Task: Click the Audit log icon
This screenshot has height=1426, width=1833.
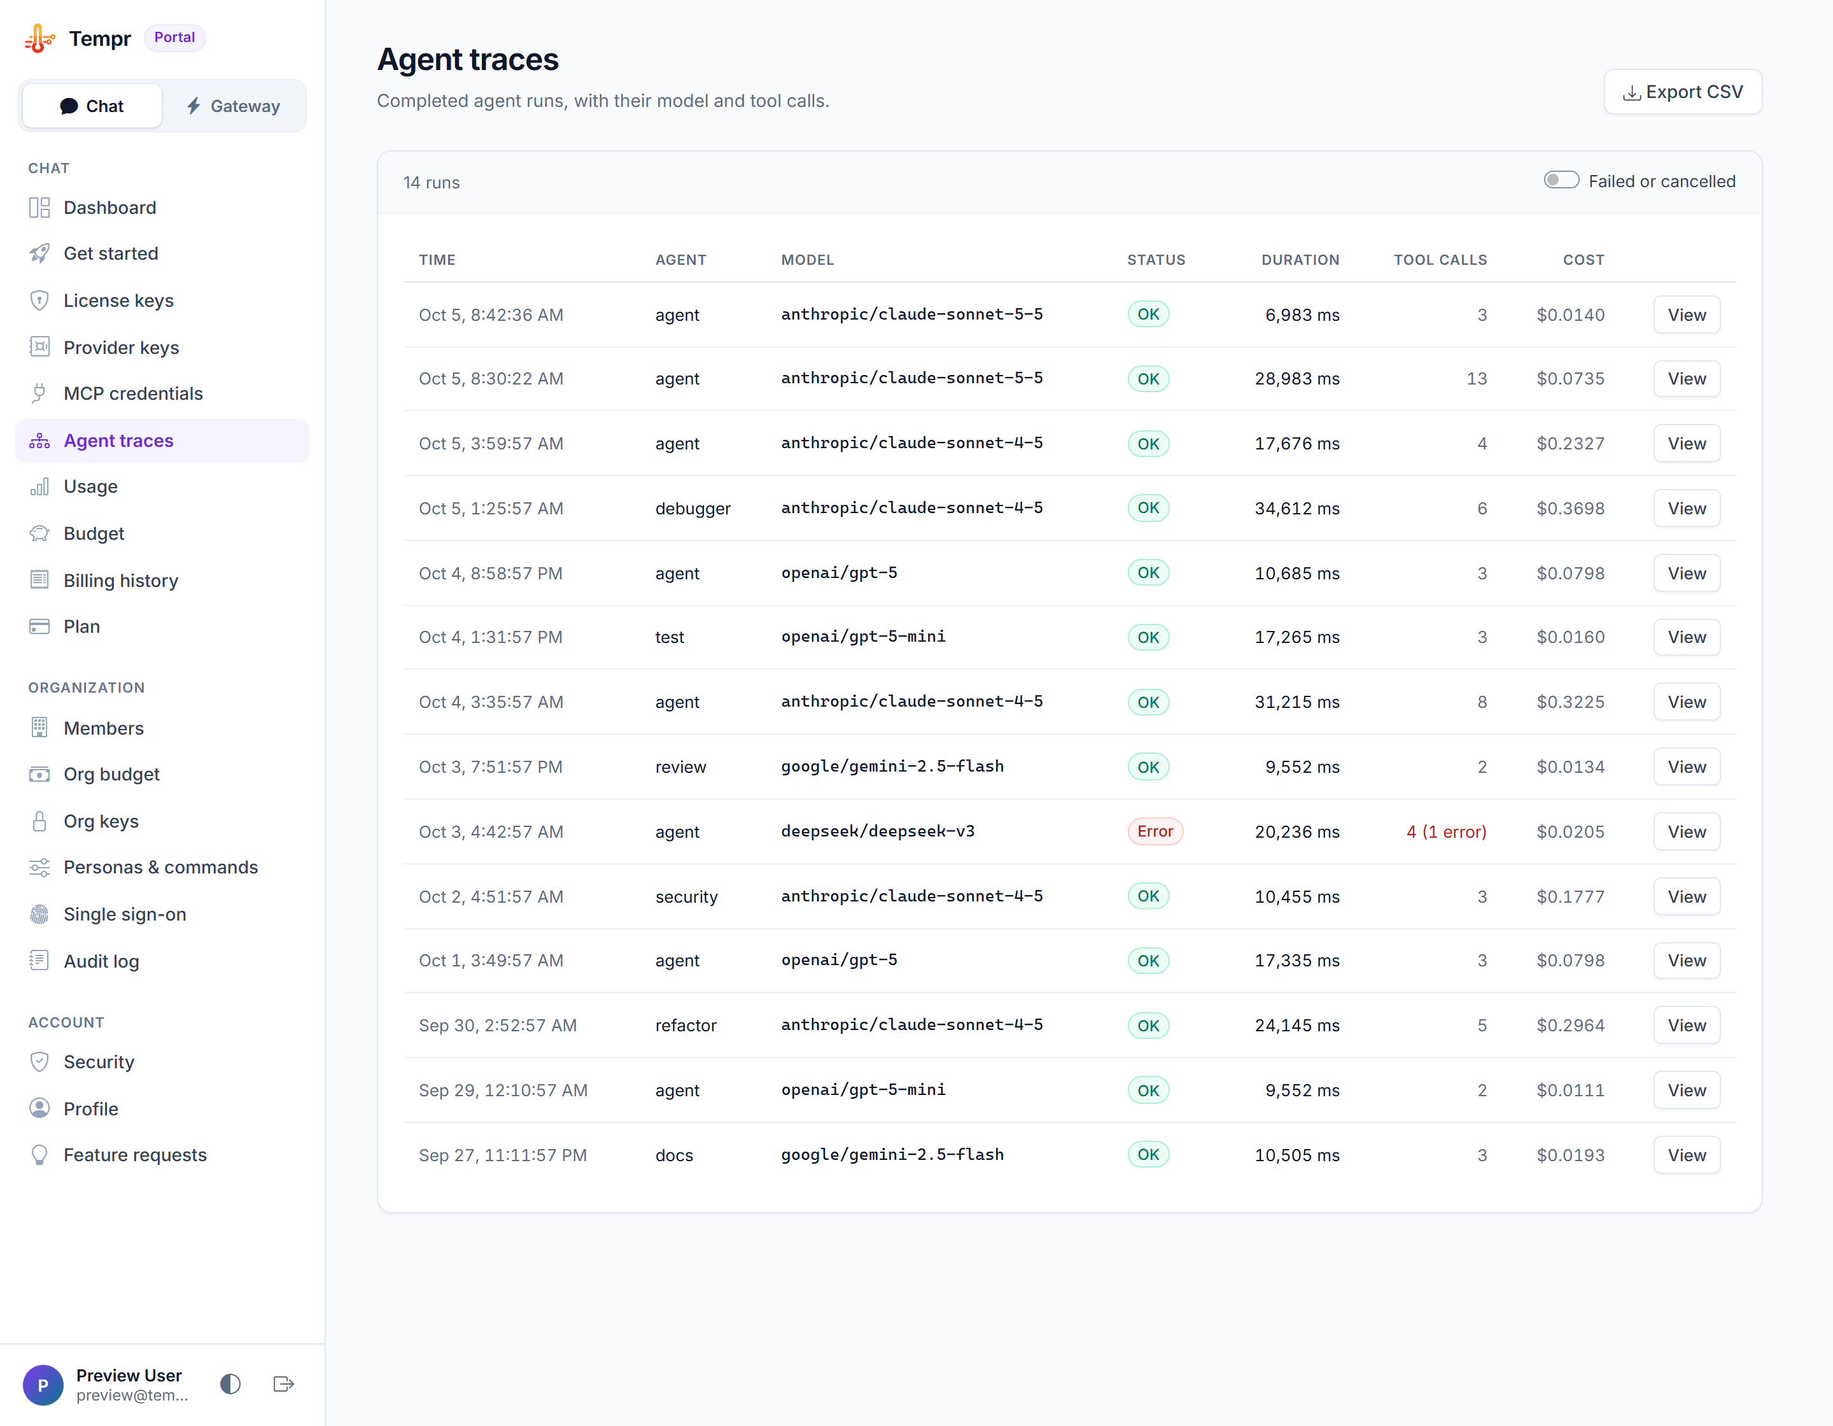Action: click(39, 961)
